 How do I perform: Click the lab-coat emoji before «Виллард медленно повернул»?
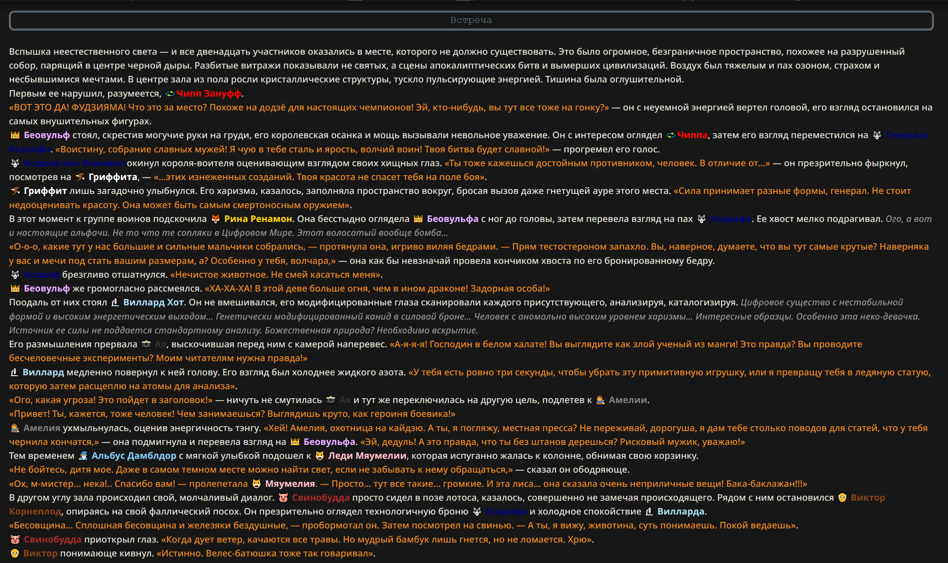[15, 372]
